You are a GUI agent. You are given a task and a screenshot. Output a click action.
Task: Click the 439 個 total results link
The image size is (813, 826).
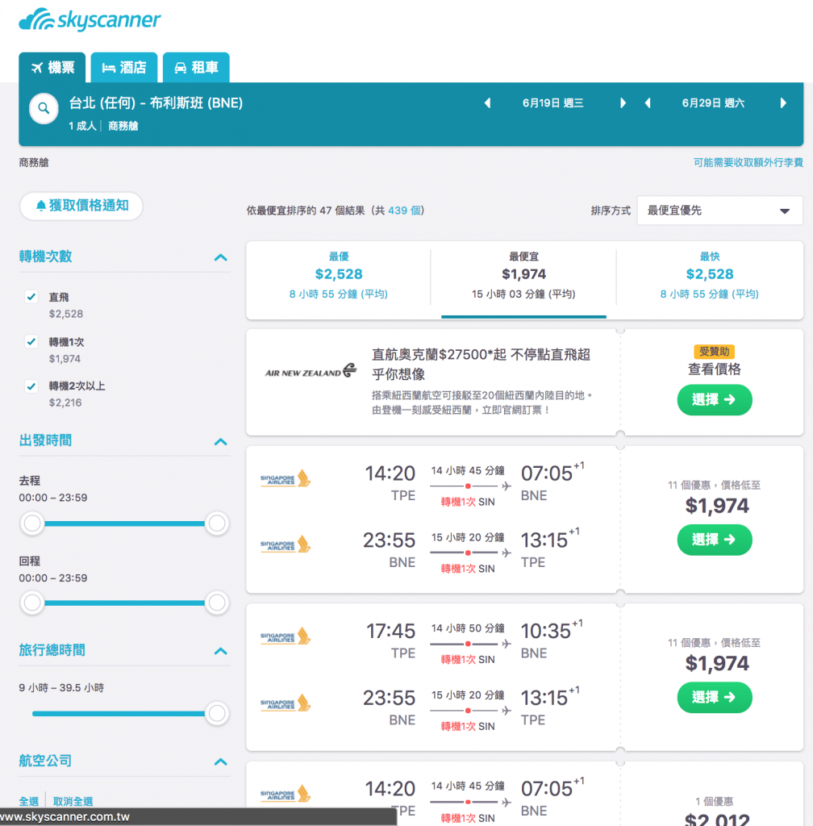coord(404,211)
